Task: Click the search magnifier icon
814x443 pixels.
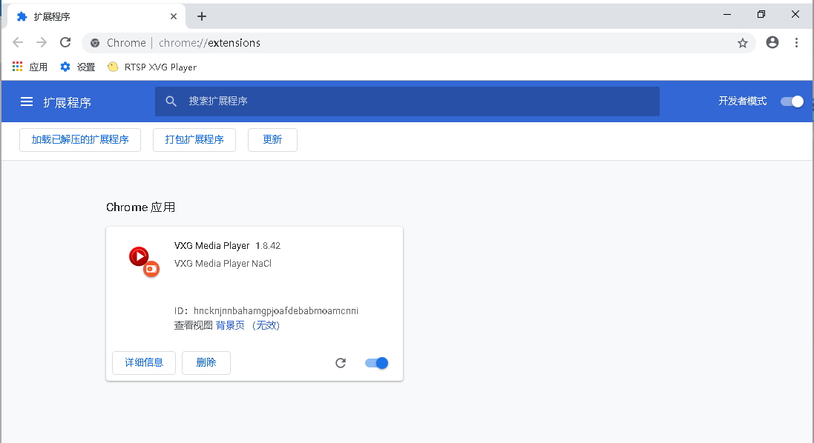Action: 171,101
